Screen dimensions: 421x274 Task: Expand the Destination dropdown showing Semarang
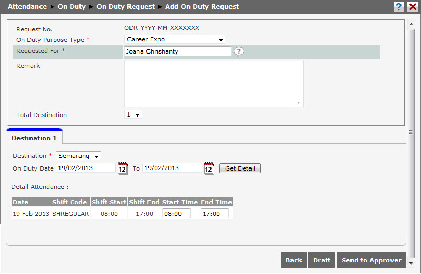click(78, 156)
